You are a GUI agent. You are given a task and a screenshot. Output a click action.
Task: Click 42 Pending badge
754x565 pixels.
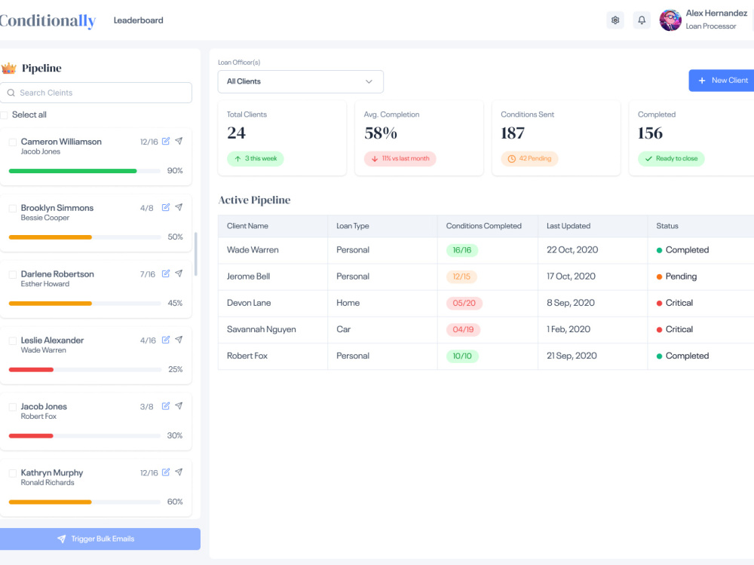(529, 158)
